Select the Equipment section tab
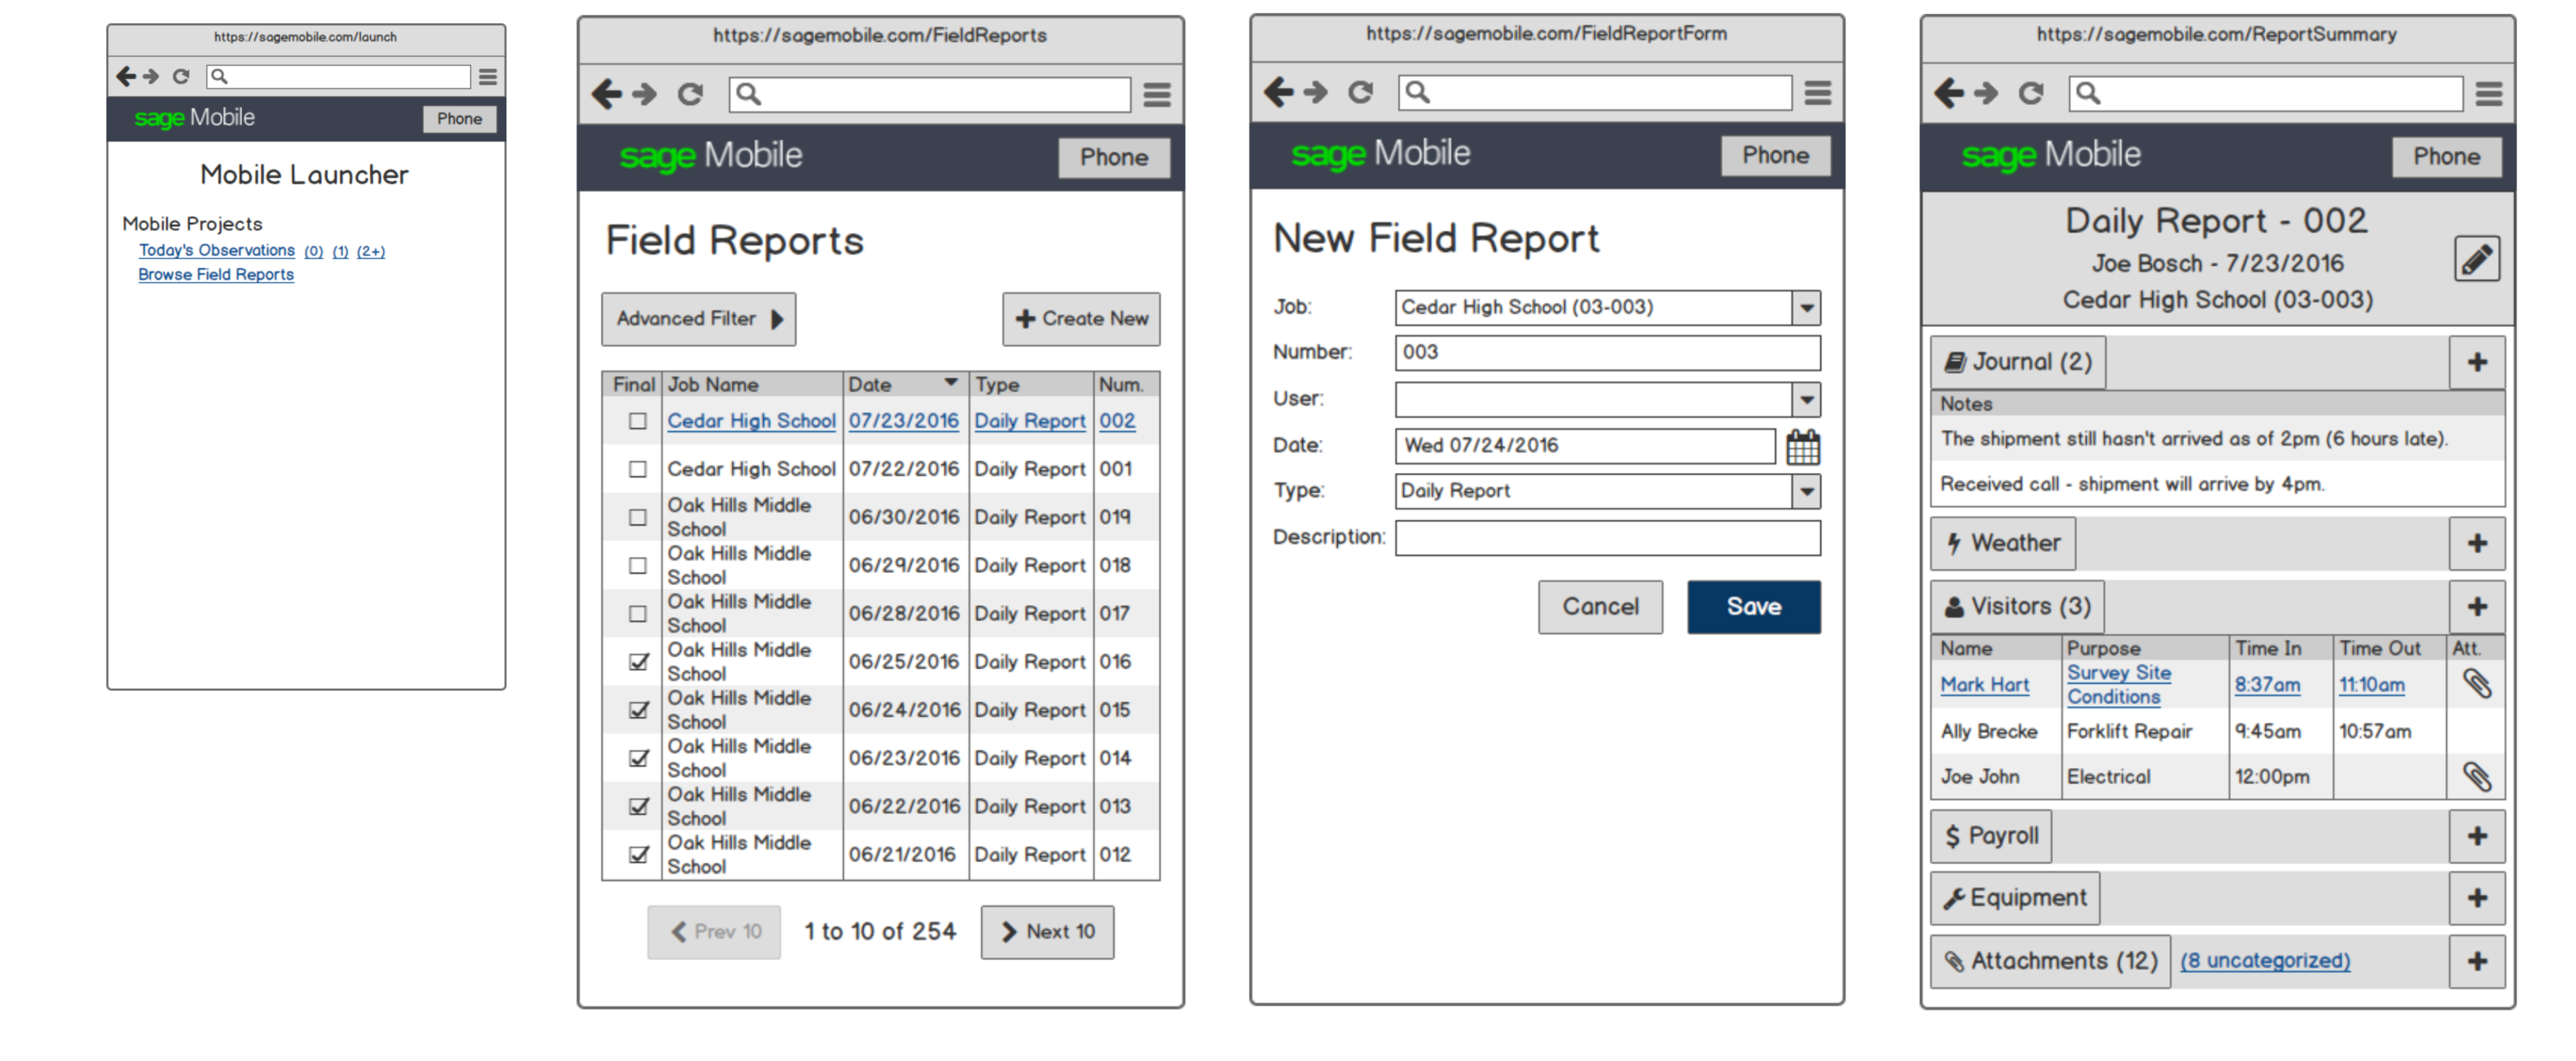Image resolution: width=2576 pixels, height=1061 pixels. [x=2014, y=898]
